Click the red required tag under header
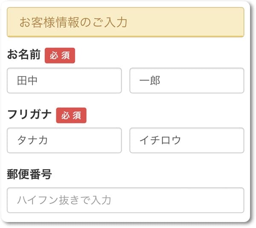Image resolution: width=256 pixels, height=228 pixels. 60,56
